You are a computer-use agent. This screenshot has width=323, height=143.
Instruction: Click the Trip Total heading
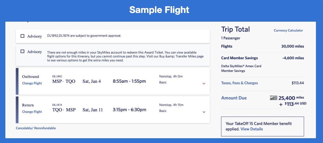click(236, 29)
